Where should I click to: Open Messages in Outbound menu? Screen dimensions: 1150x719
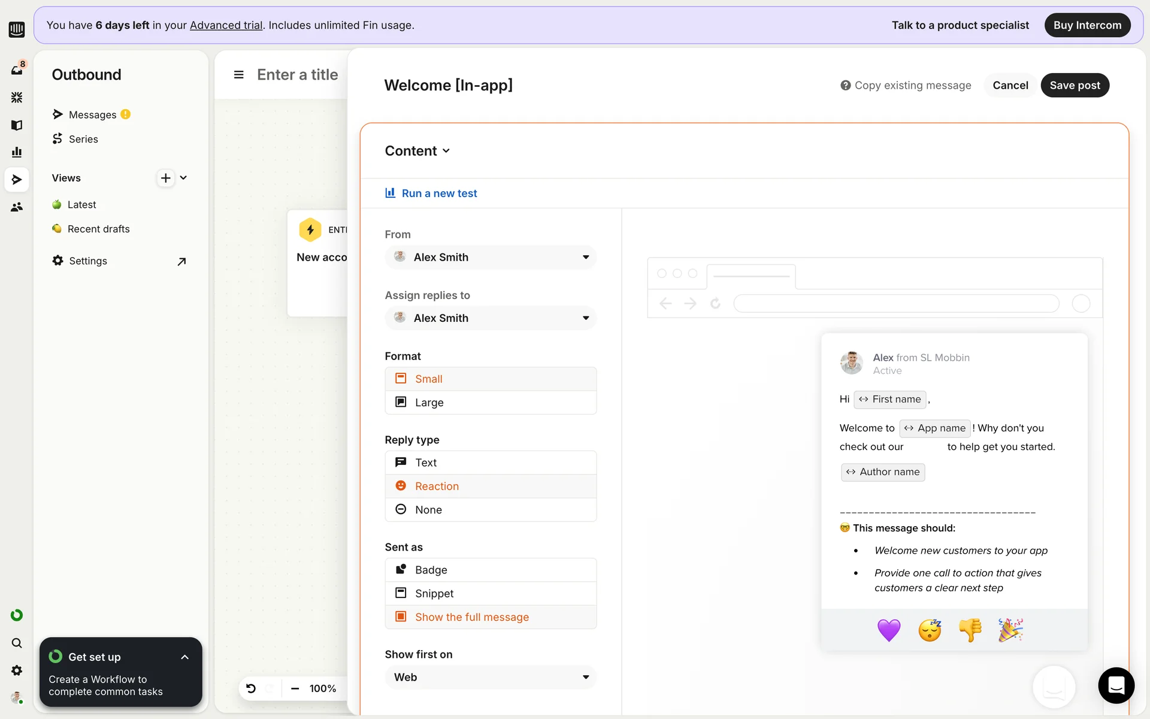point(92,114)
